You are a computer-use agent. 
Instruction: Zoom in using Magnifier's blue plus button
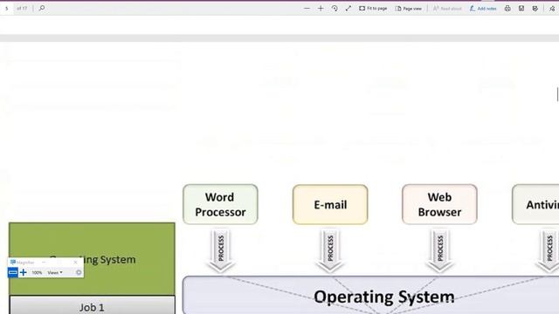[24, 273]
